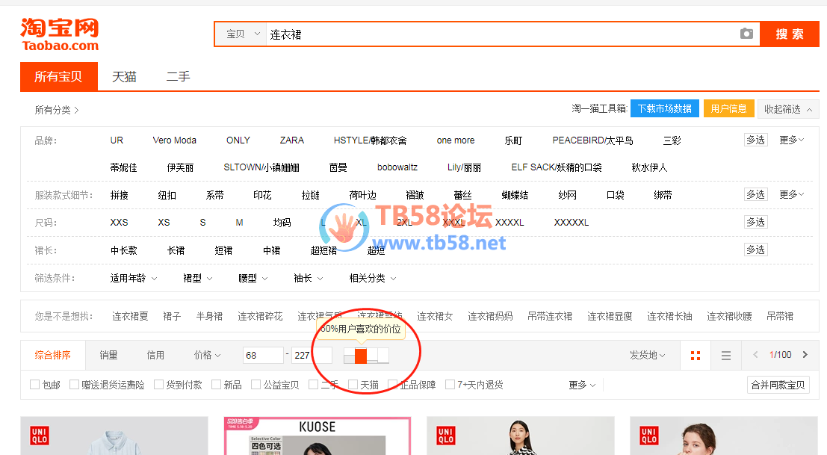Open 更多 next to 7+天内退货
Viewport: 827px width, 455px height.
click(582, 385)
